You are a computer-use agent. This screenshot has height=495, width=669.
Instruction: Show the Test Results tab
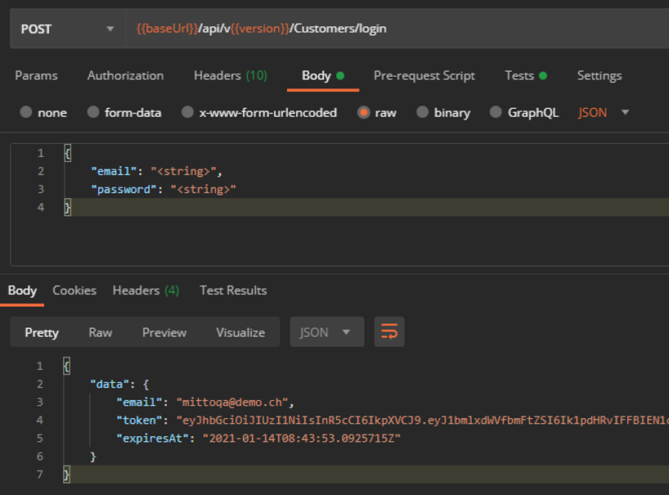(233, 290)
